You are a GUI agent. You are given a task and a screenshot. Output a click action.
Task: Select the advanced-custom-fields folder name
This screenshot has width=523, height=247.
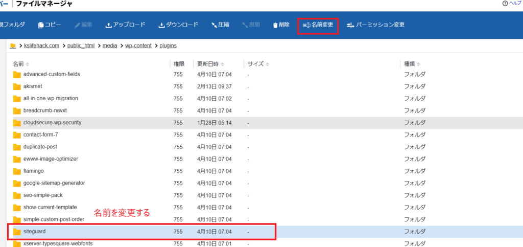coord(52,74)
